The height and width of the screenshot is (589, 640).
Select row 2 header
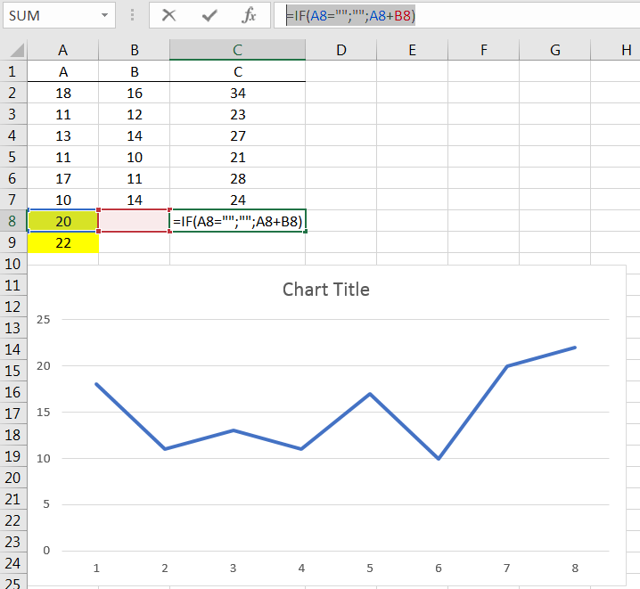click(x=13, y=93)
